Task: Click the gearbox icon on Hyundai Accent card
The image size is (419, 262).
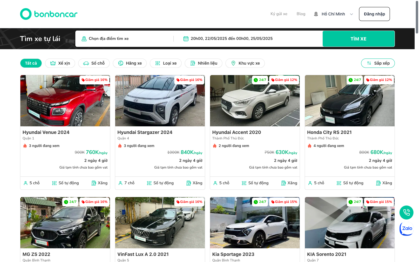Action: click(x=244, y=183)
